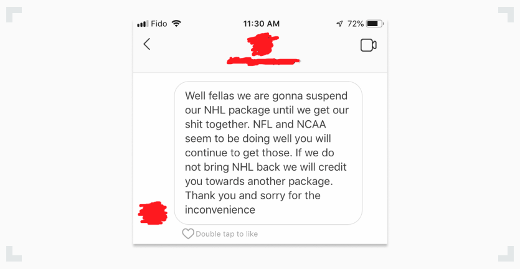
Task: Click the 'Thank you and sorry' message line
Action: pos(253,196)
